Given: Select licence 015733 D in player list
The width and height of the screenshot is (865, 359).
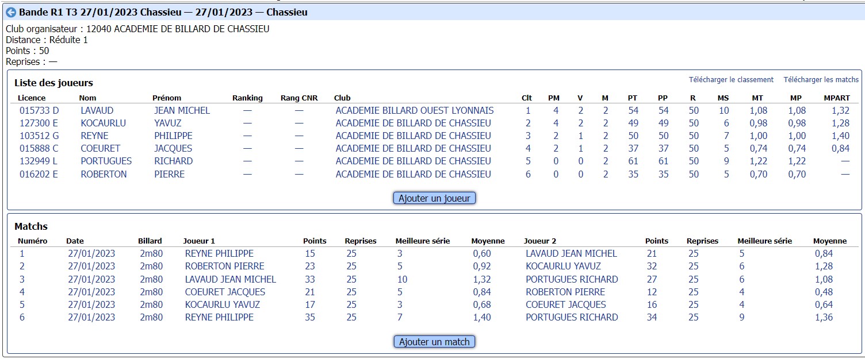Looking at the screenshot, I should [39, 110].
